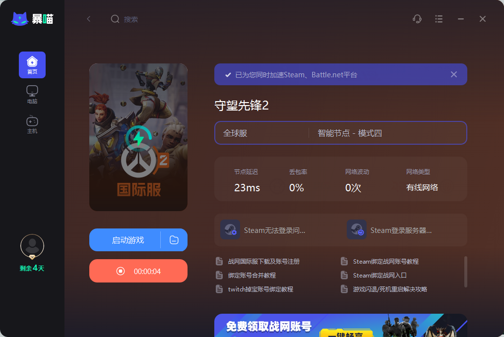The image size is (504, 337).
Task: Switch to 主机 console tab
Action: 32,124
